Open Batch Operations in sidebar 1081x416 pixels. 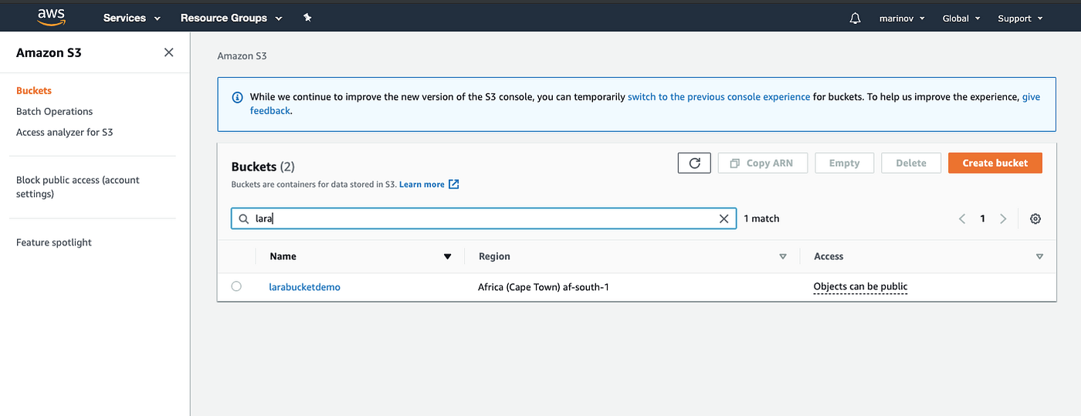(54, 111)
